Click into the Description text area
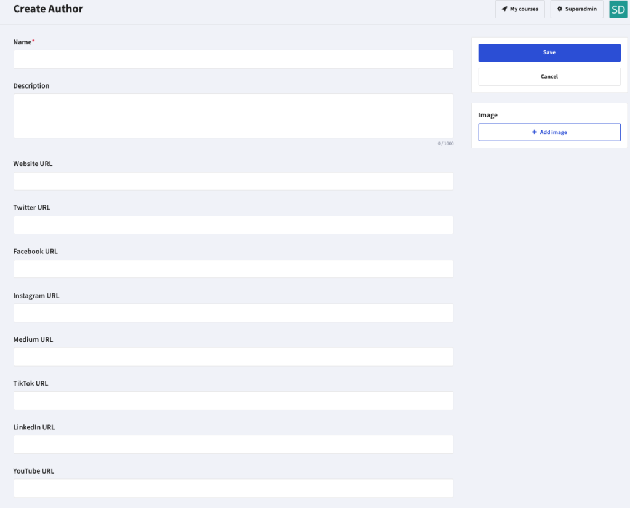Screen dimensions: 630x508 point(233,116)
